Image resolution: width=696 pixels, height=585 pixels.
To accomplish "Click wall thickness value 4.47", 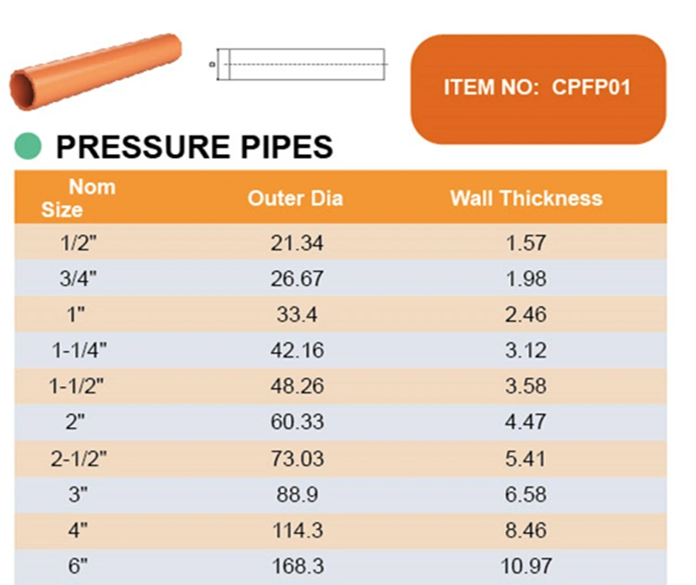I will 525,422.
